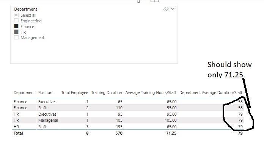Clear selections with the eraser icon
Image resolution: width=264 pixels, height=157 pixels.
pyautogui.click(x=166, y=9)
